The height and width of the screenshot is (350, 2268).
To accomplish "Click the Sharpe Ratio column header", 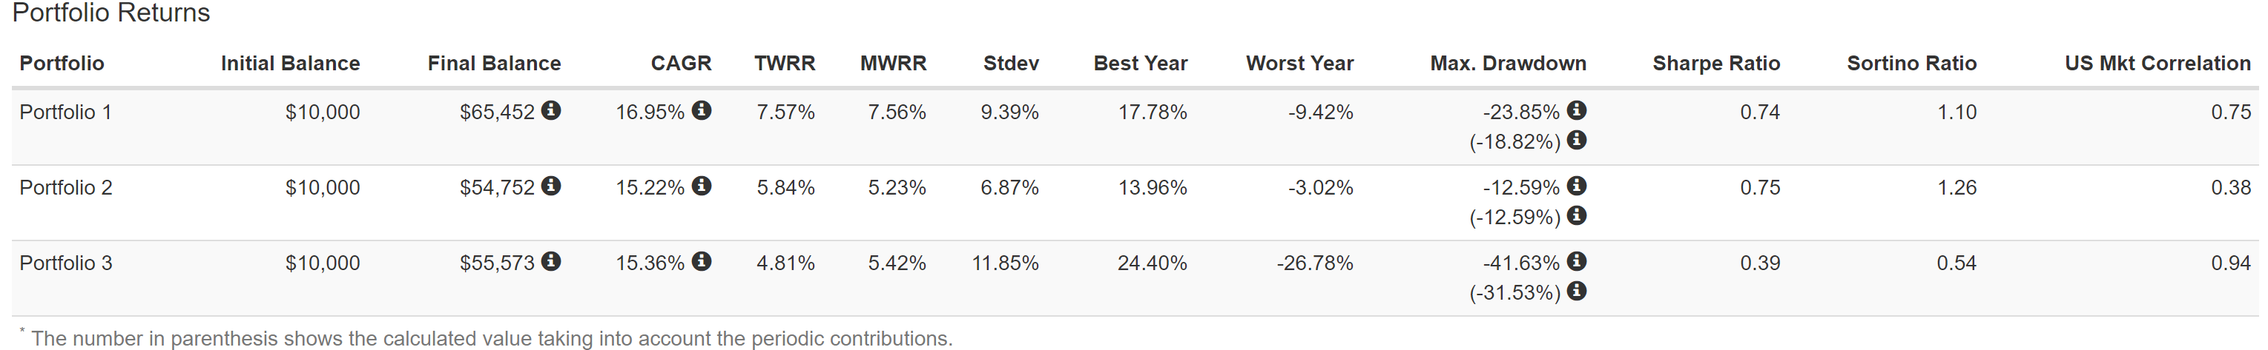I will click(1715, 64).
